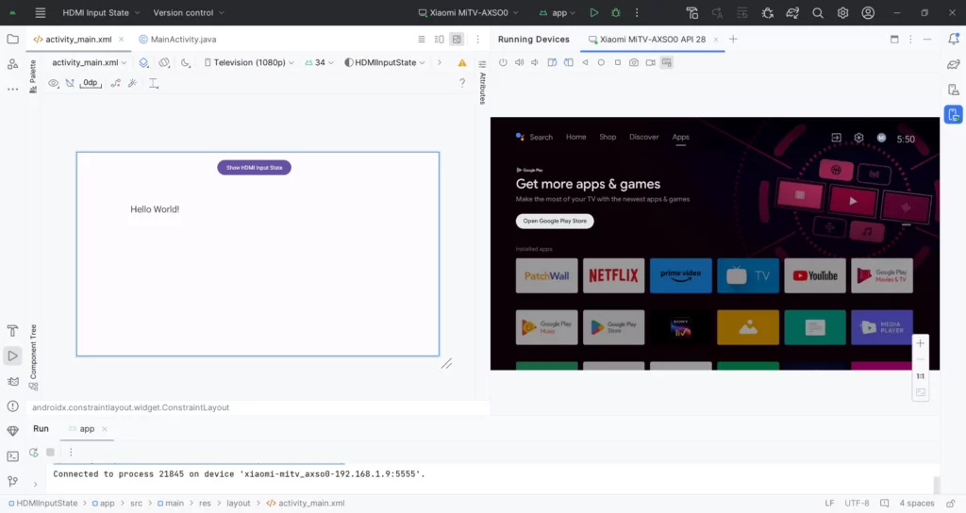
Task: Open the Attributes side tab
Action: (482, 82)
